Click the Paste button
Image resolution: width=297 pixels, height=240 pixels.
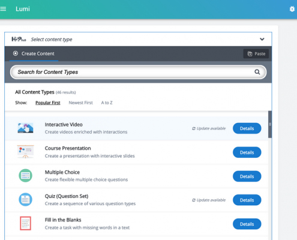tap(256, 54)
